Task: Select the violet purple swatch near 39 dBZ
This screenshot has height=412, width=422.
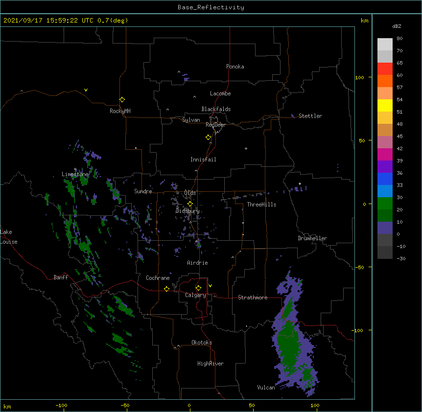Action: point(385,166)
